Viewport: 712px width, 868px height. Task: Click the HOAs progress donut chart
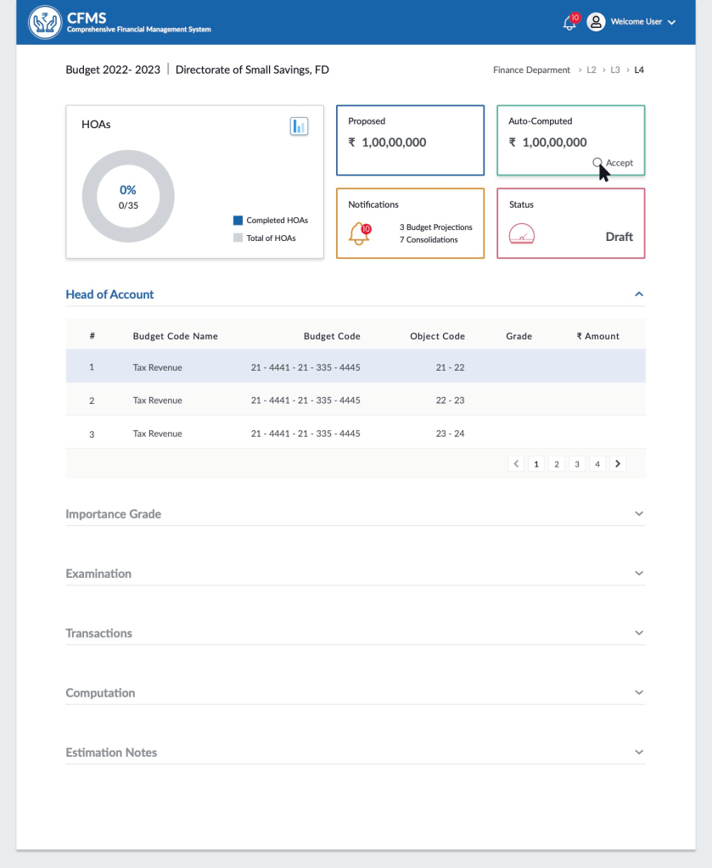(128, 197)
